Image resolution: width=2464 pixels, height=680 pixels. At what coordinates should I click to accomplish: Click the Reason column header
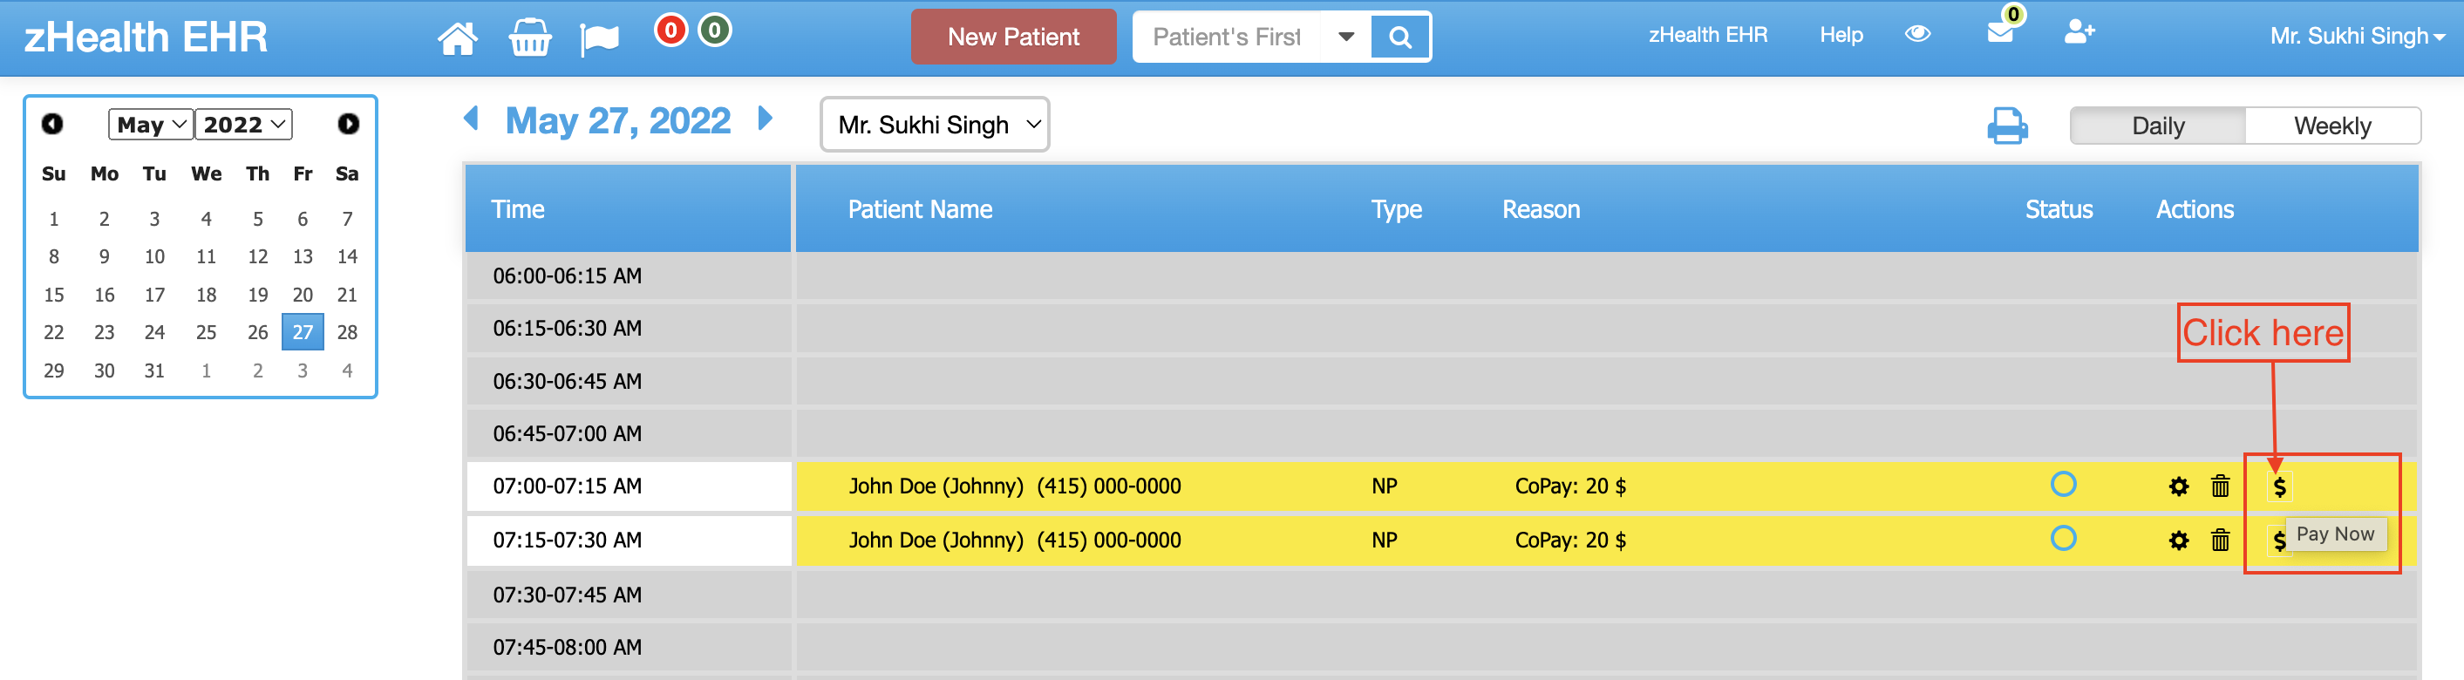[1540, 209]
